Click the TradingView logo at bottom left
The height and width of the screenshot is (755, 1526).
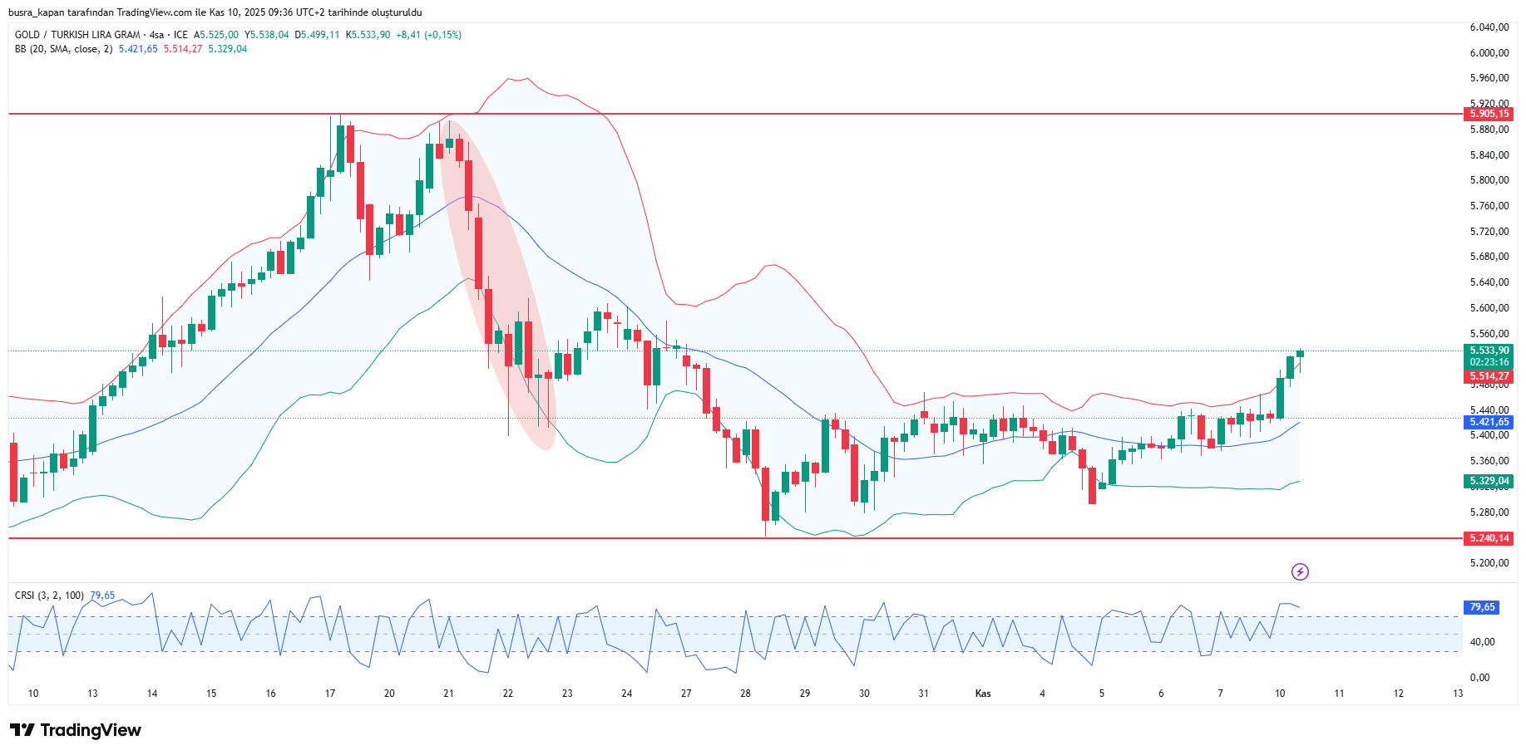coord(76,730)
